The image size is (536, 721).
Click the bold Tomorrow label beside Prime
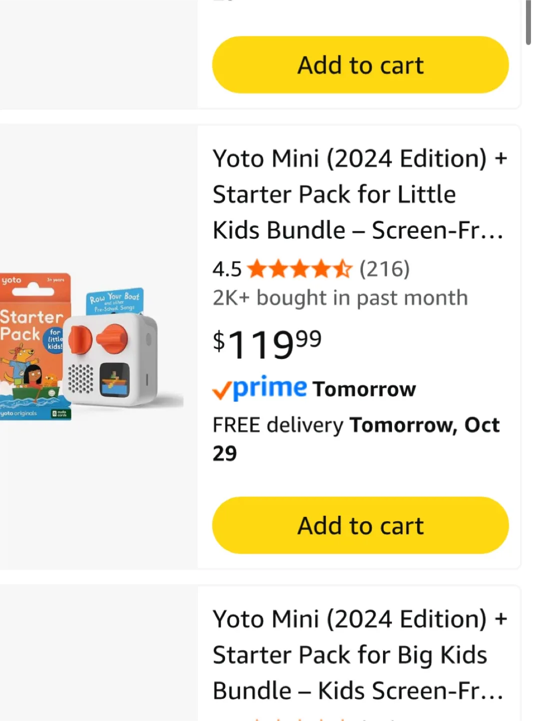coord(364,389)
